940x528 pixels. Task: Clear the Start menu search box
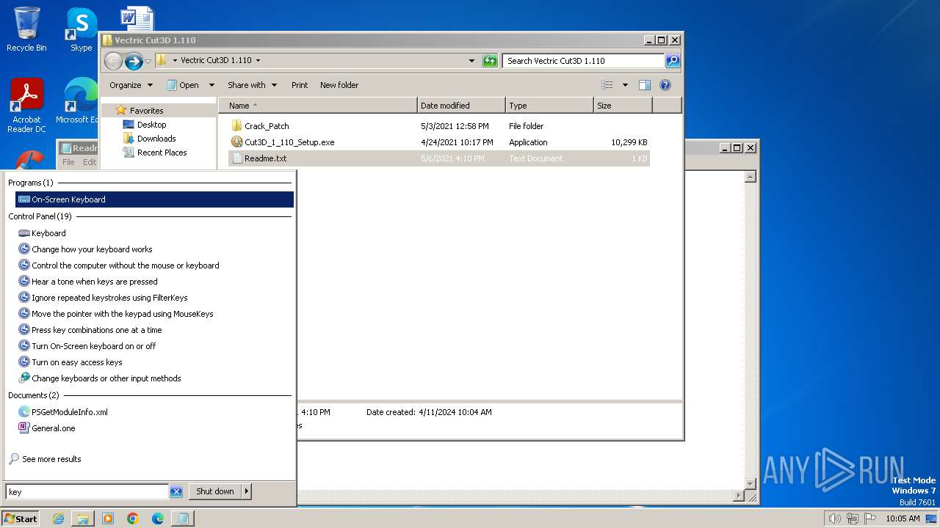tap(176, 492)
